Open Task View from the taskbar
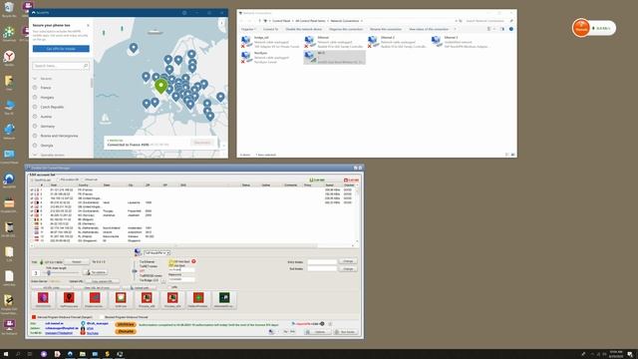 tap(30, 354)
